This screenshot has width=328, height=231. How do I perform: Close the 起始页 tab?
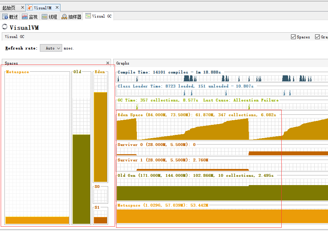pos(23,8)
